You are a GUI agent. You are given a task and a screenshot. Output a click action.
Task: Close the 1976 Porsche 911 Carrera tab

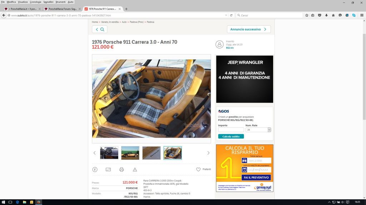pos(119,9)
